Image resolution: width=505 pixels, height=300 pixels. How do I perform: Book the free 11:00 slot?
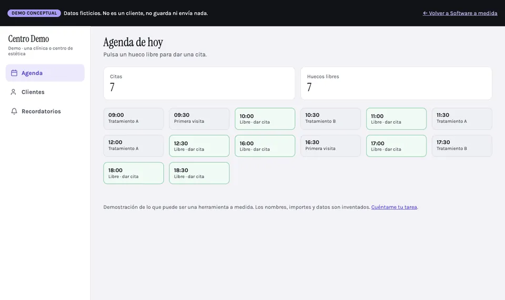396,118
